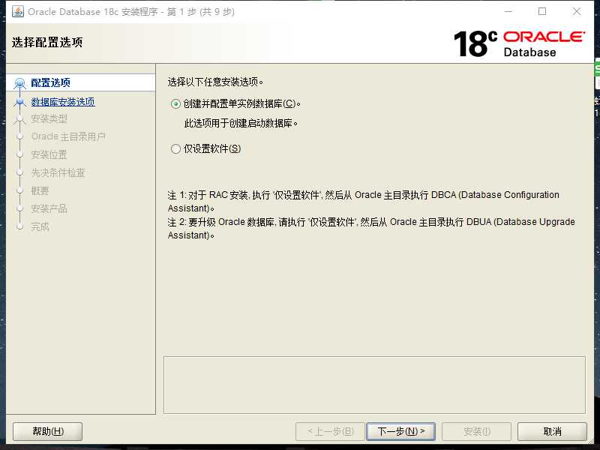600x450 pixels.
Task: Click the 取消 button
Action: (552, 432)
